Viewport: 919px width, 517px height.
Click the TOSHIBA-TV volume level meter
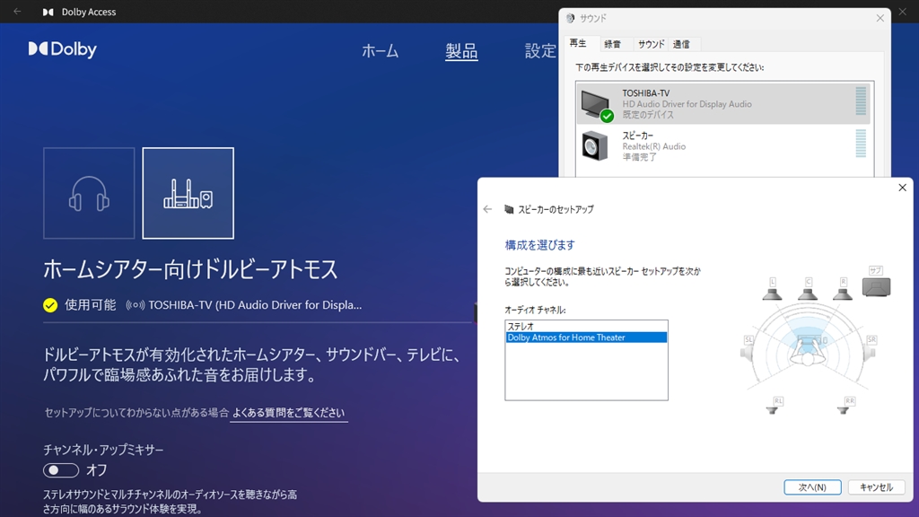tap(861, 101)
